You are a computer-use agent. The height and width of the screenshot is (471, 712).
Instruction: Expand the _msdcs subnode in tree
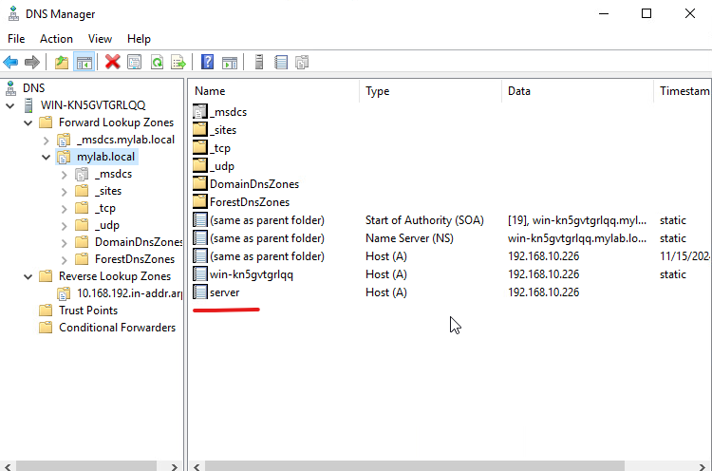(x=64, y=175)
